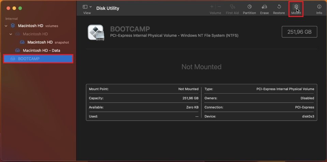Image resolution: width=327 pixels, height=162 pixels.
Task: Select the Erase toolbar icon
Action: pyautogui.click(x=264, y=7)
